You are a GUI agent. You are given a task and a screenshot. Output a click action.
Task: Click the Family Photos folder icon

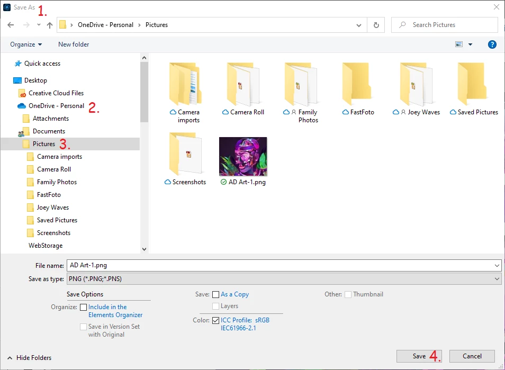[x=301, y=84]
